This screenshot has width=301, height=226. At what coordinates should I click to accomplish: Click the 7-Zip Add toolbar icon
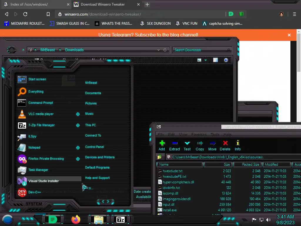(x=162, y=145)
